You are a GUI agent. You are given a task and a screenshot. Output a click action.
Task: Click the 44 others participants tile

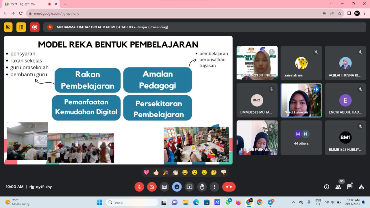click(301, 138)
